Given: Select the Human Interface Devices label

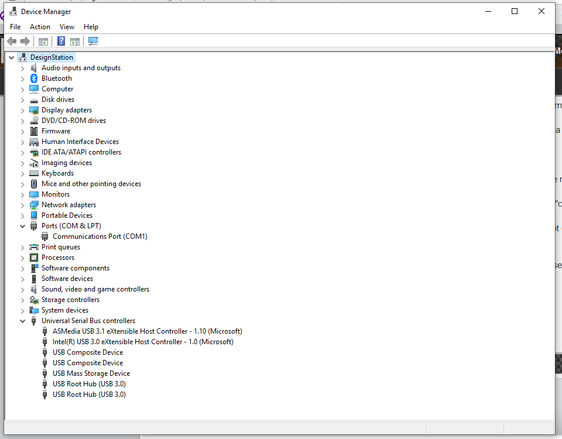Looking at the screenshot, I should (80, 142).
